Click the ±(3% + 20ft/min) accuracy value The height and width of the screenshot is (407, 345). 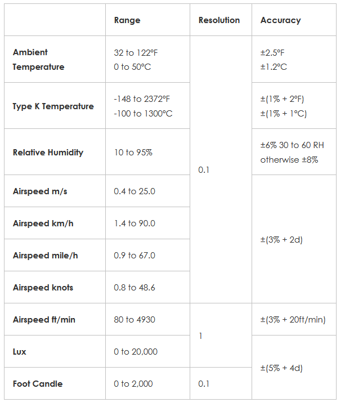tap(293, 320)
